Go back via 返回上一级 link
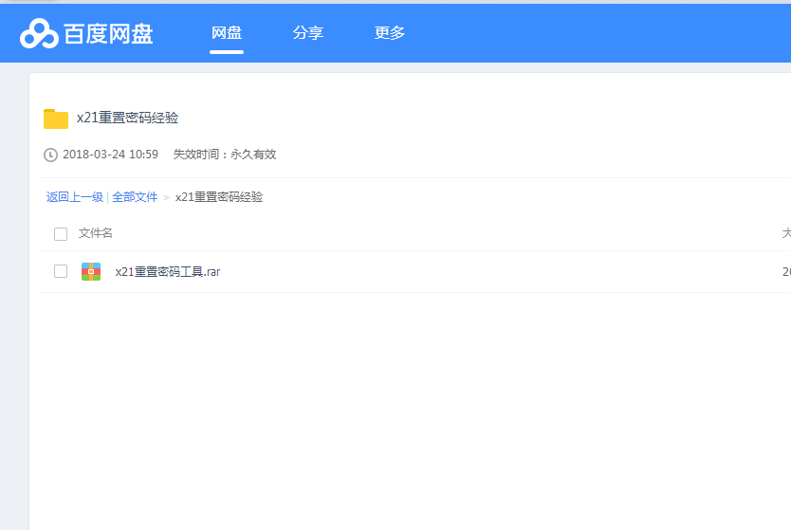791x530 pixels. [x=75, y=197]
